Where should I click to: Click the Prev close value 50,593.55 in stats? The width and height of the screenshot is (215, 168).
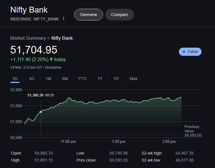click(x=118, y=160)
